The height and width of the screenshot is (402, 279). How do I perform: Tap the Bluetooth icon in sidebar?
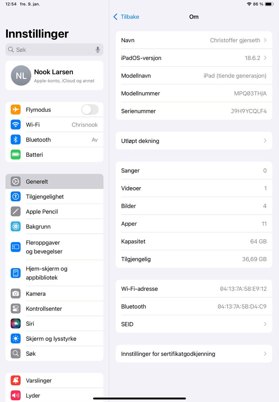click(x=16, y=140)
